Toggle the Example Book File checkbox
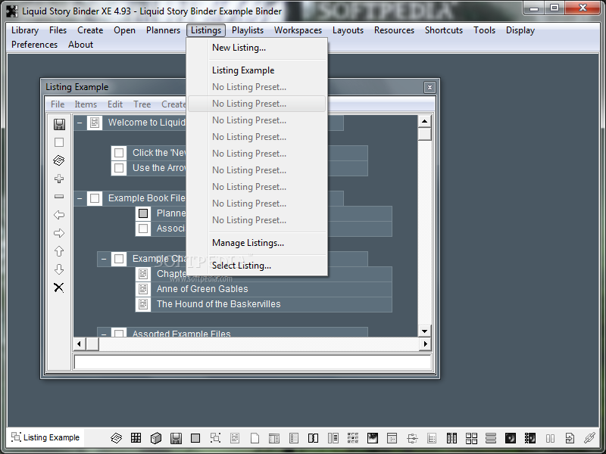This screenshot has width=606, height=454. tap(95, 198)
